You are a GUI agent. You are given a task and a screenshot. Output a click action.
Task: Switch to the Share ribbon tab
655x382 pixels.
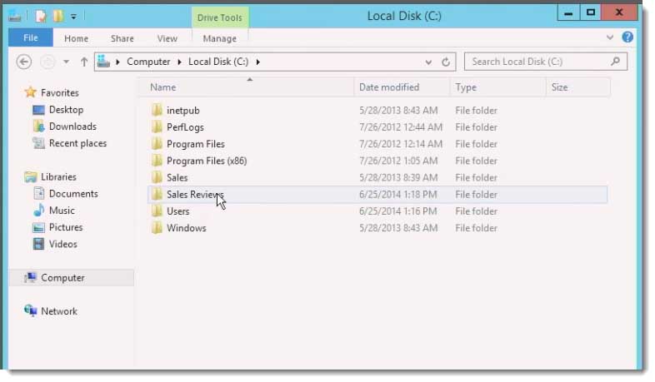point(122,38)
